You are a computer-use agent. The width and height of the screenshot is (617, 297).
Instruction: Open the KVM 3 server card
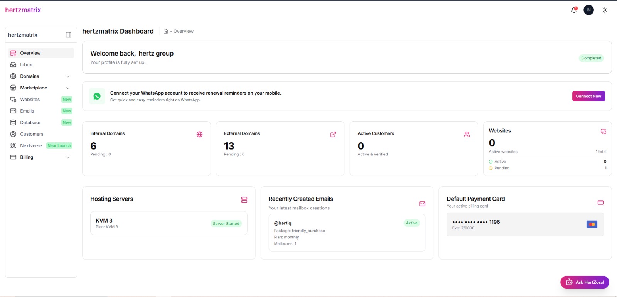pyautogui.click(x=169, y=223)
